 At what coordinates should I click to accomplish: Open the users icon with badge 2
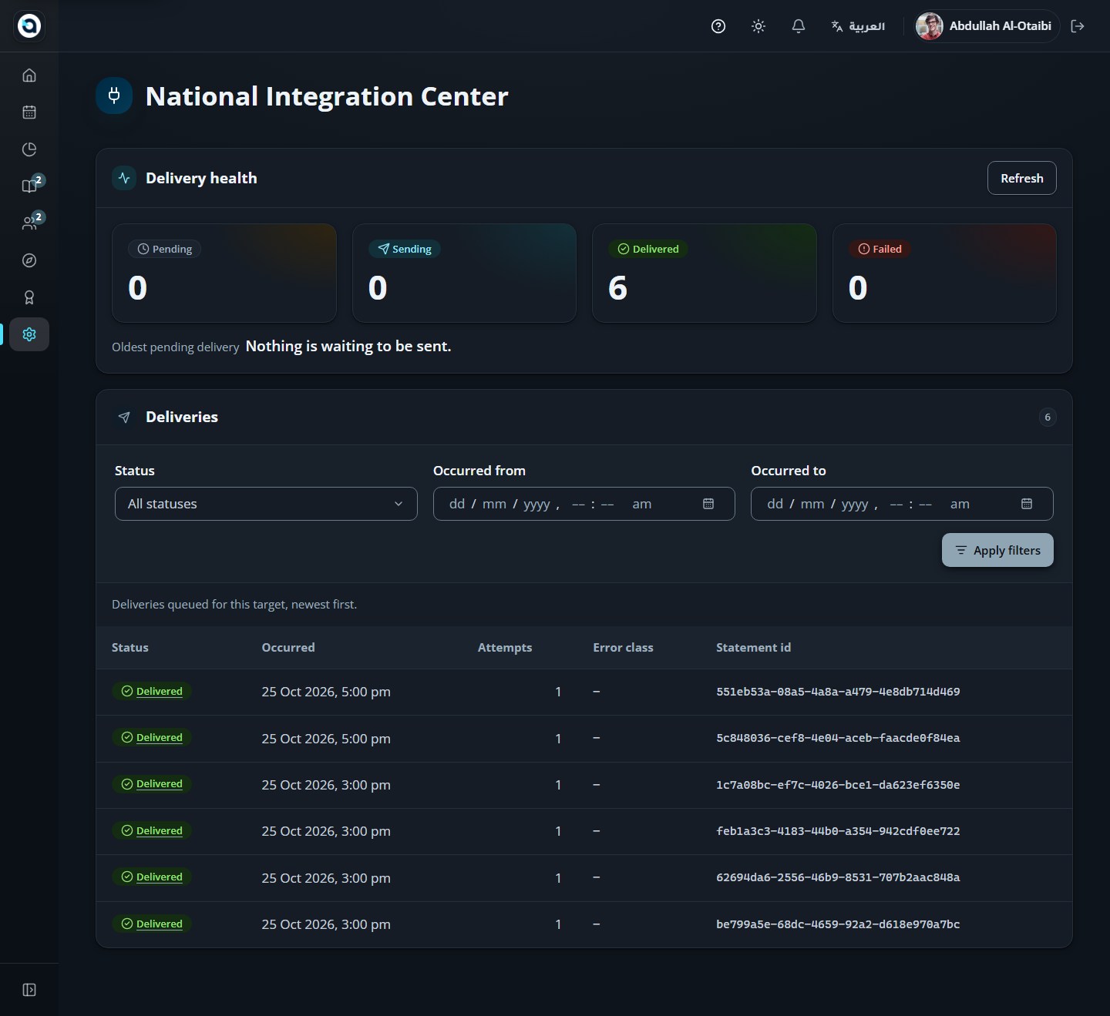click(29, 223)
